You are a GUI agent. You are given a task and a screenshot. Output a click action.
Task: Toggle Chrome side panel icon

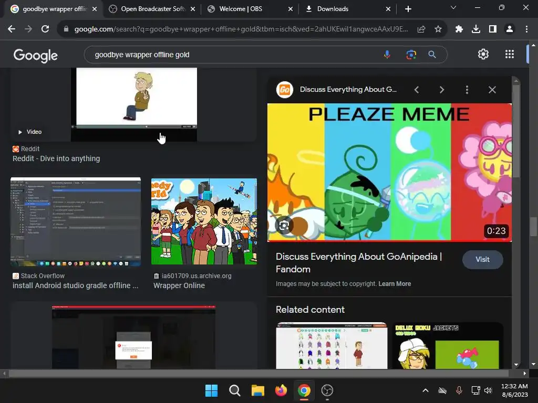pyautogui.click(x=493, y=29)
